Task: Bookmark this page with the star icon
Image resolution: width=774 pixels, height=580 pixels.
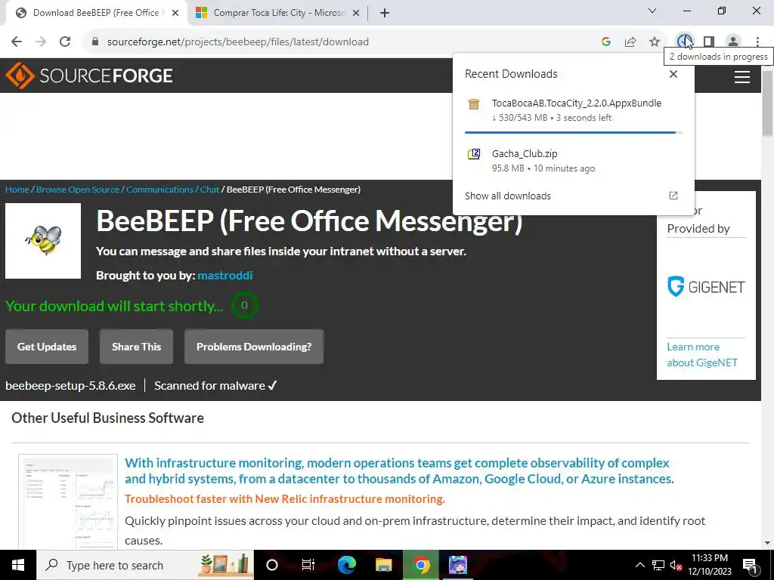Action: [655, 42]
